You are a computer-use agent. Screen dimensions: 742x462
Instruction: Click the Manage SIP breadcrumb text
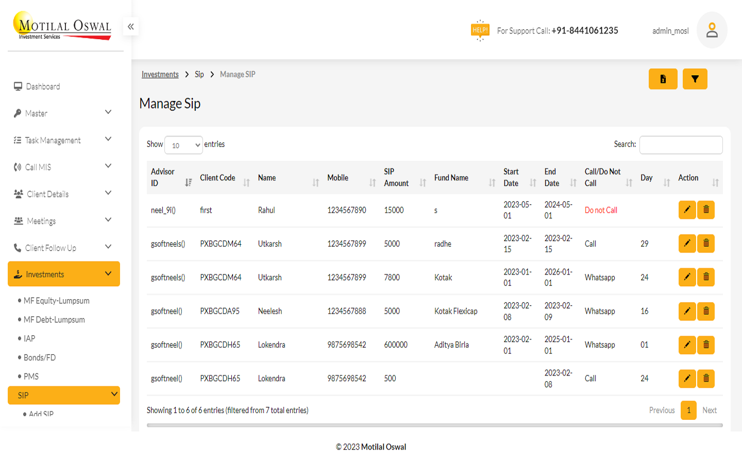[238, 74]
